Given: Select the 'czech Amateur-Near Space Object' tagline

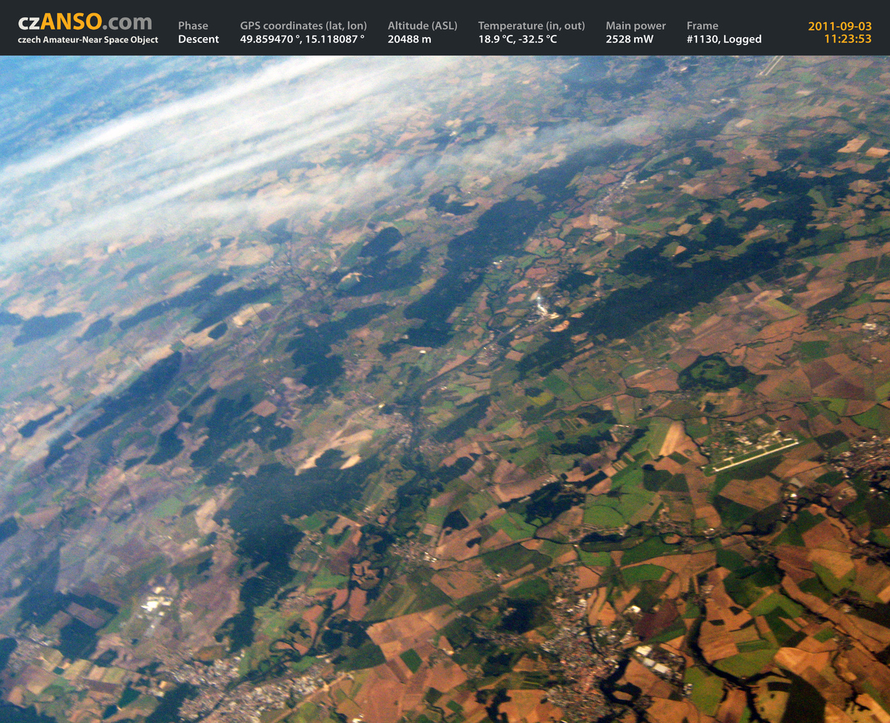Looking at the screenshot, I should click(x=88, y=39).
